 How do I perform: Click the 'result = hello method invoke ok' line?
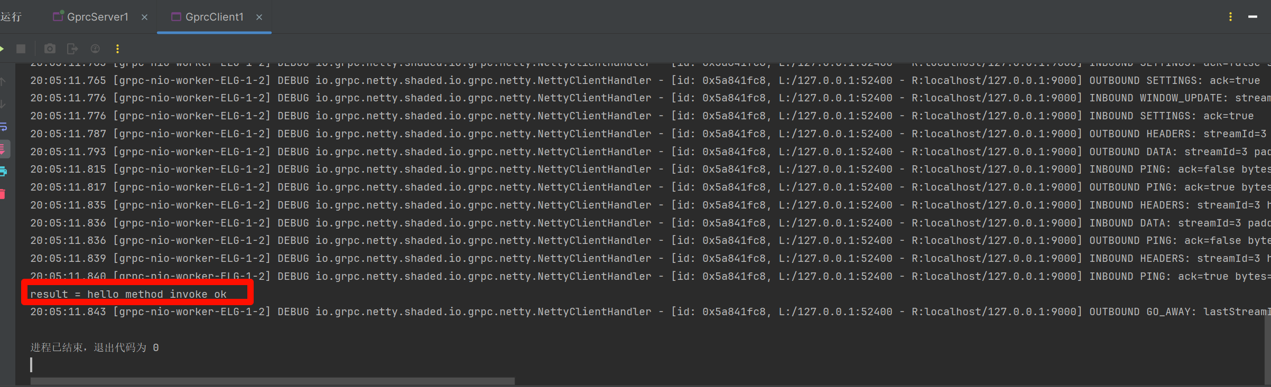[128, 294]
